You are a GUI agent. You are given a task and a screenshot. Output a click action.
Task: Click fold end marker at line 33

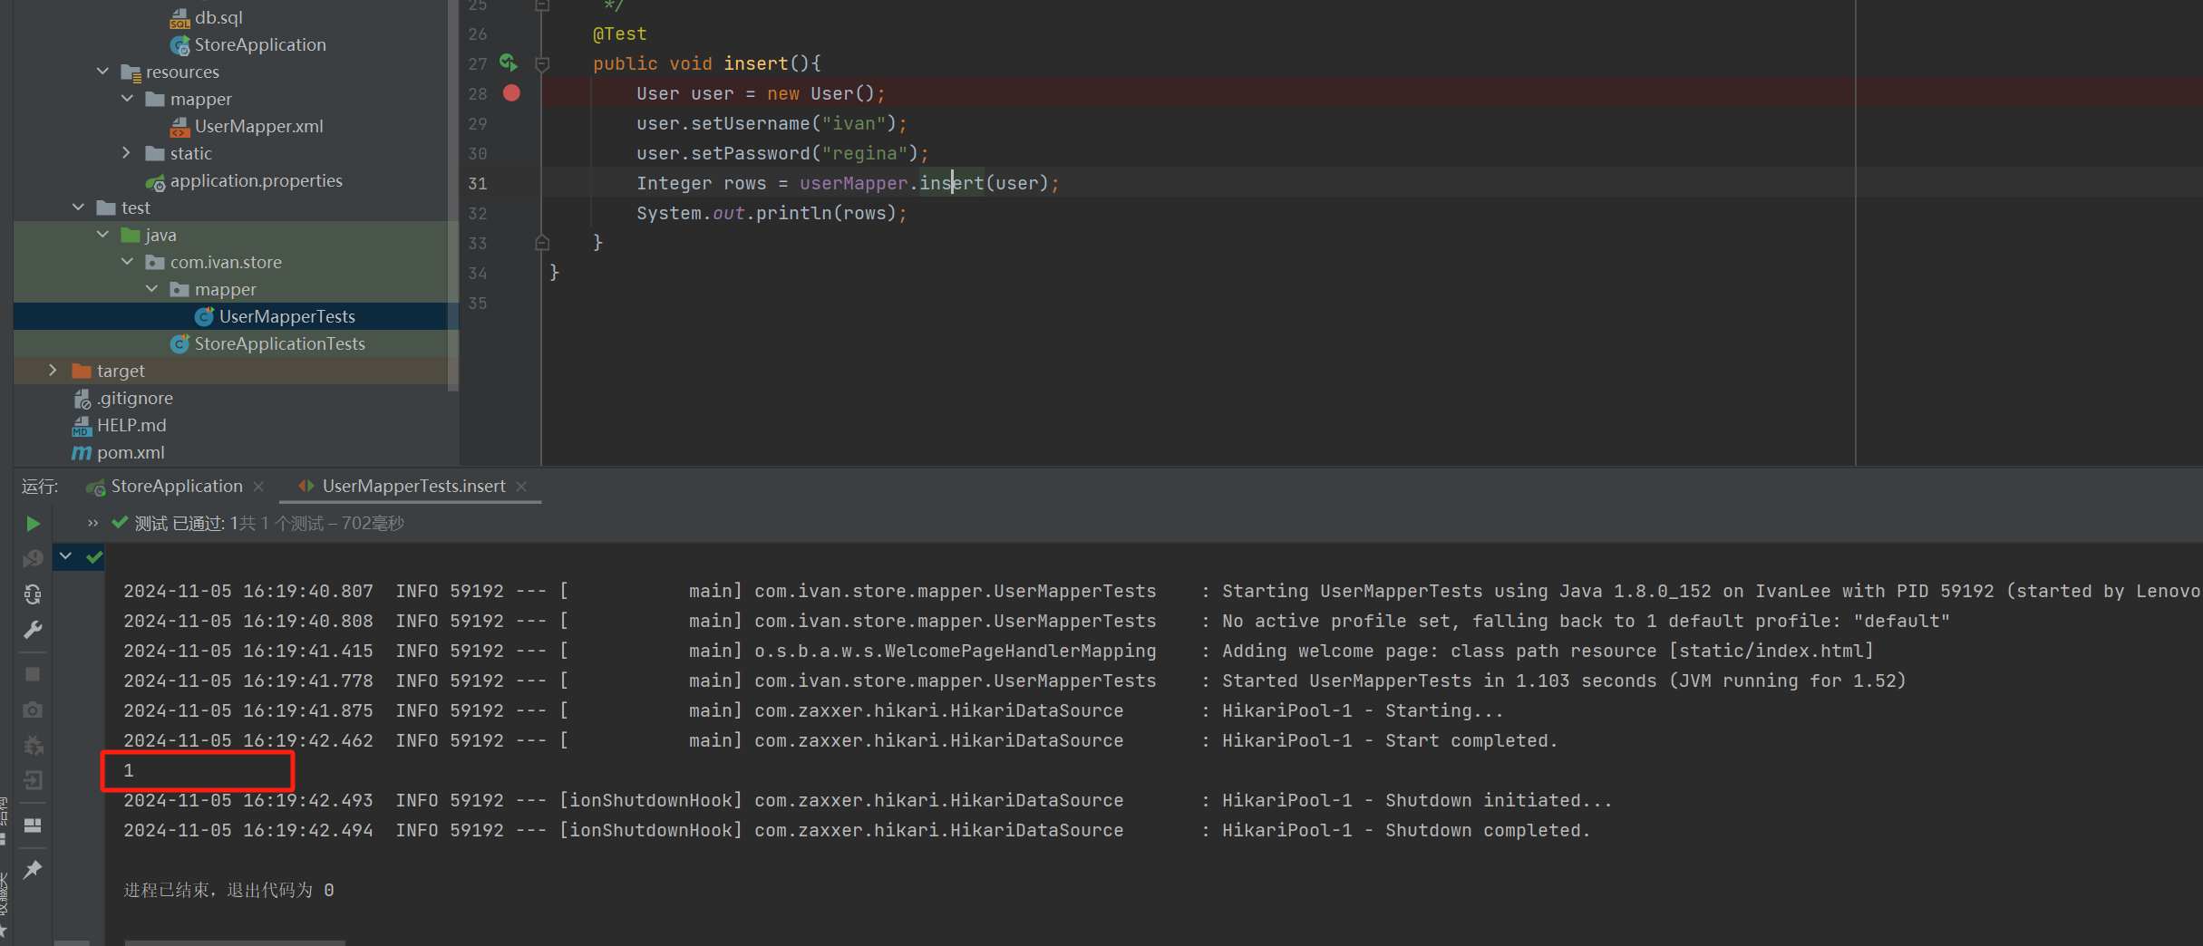542,243
